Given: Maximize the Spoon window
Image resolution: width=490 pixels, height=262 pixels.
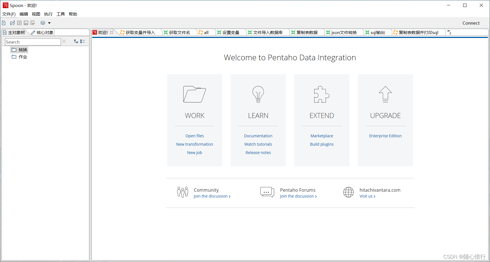Looking at the screenshot, I should coord(465,5).
